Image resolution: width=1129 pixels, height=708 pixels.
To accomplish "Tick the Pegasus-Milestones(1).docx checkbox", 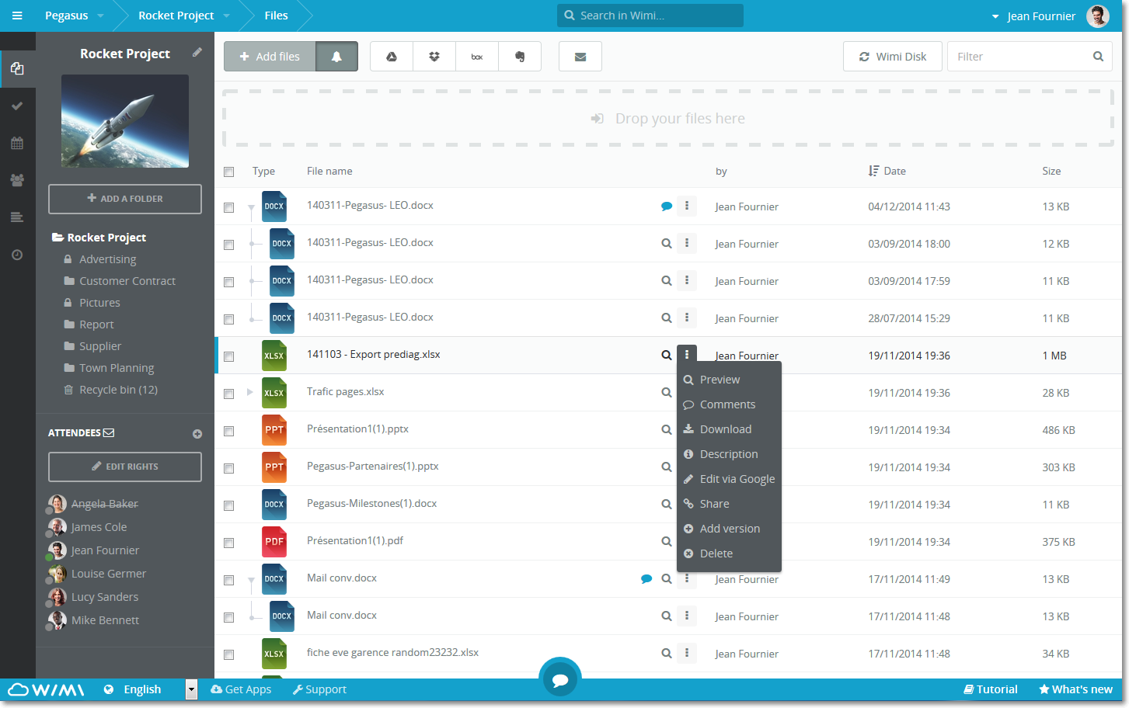I will point(228,505).
